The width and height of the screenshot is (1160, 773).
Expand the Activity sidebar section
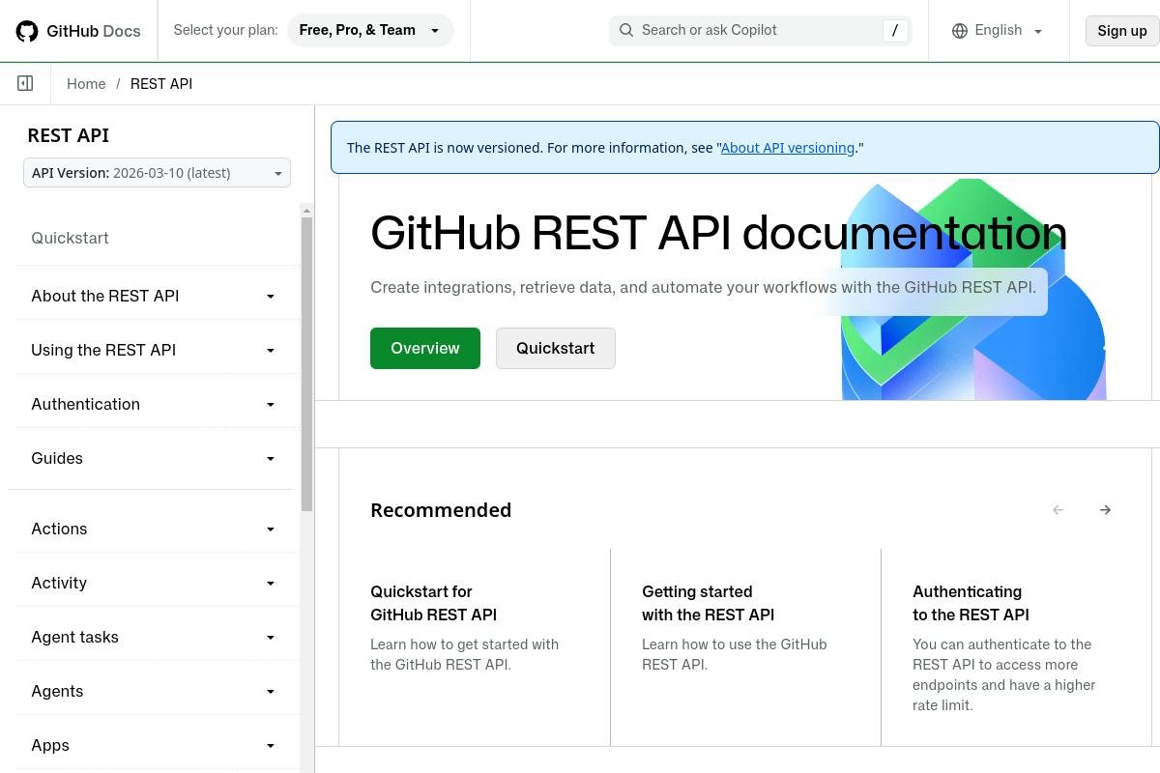tap(154, 583)
